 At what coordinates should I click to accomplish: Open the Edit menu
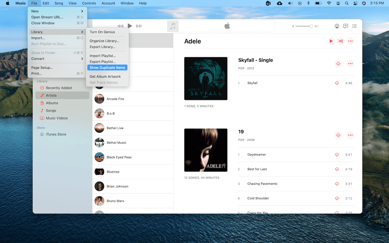pos(46,3)
